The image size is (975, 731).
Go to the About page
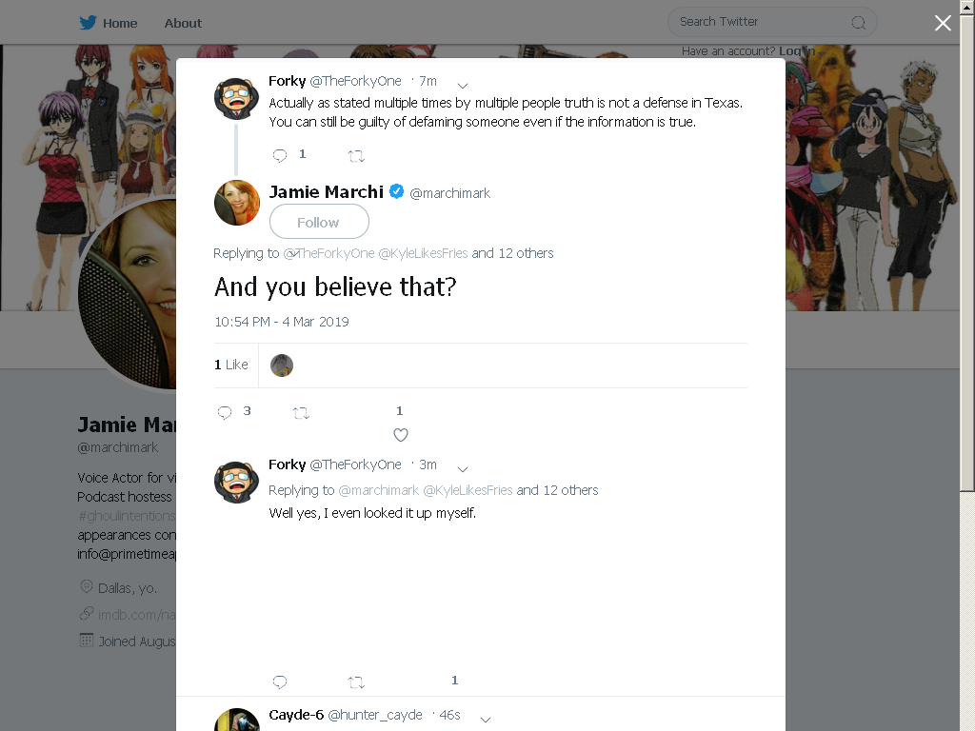(183, 23)
